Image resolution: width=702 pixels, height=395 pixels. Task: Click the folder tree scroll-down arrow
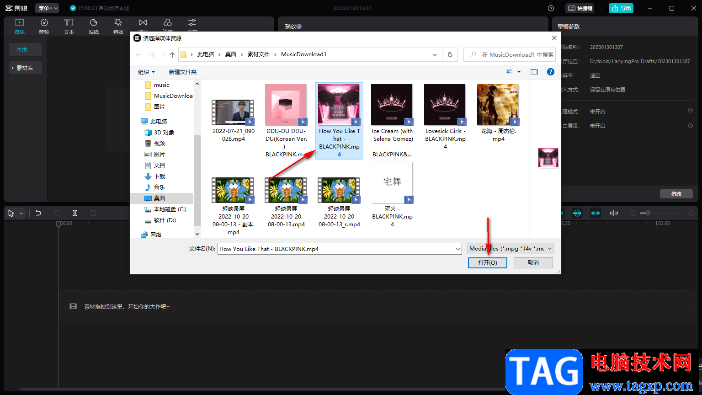click(x=197, y=234)
